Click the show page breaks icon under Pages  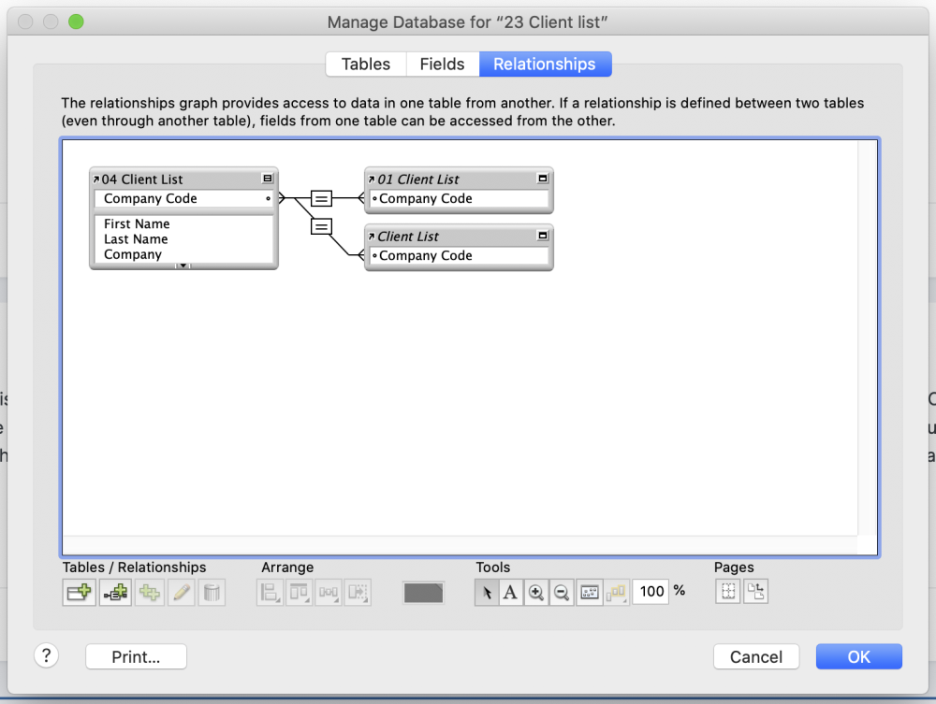727,591
